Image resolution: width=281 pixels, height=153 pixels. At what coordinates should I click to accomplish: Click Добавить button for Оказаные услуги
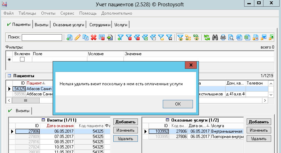click(x=259, y=122)
